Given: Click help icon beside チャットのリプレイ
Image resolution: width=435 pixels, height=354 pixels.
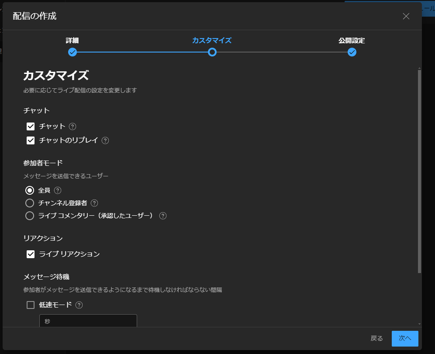Looking at the screenshot, I should 105,140.
